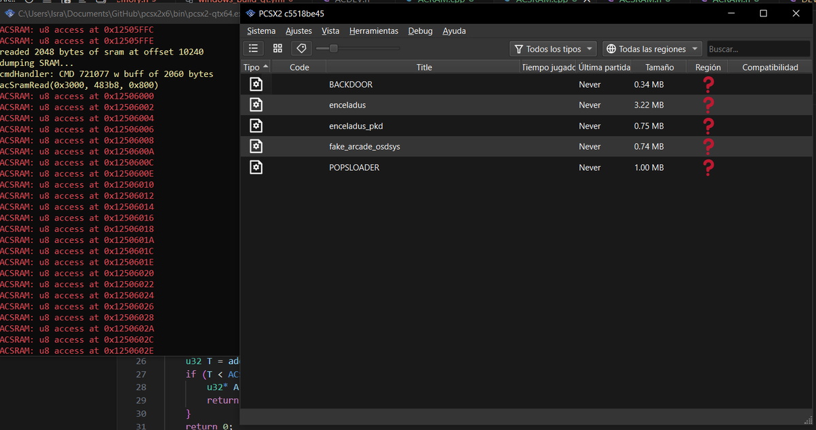816x430 pixels.
Task: Sort game list by Code column
Action: [299, 67]
